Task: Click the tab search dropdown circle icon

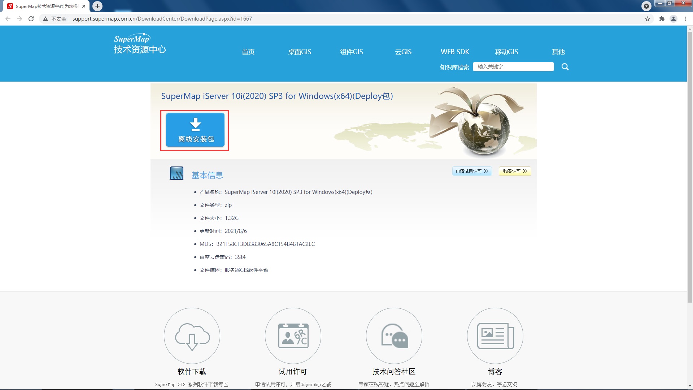Action: click(646, 6)
